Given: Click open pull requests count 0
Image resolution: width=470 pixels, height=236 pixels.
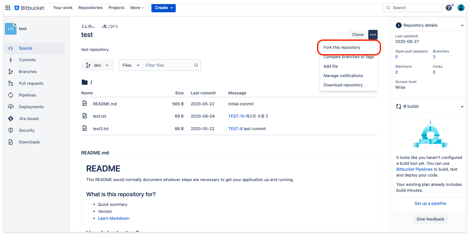Looking at the screenshot, I should [397, 57].
